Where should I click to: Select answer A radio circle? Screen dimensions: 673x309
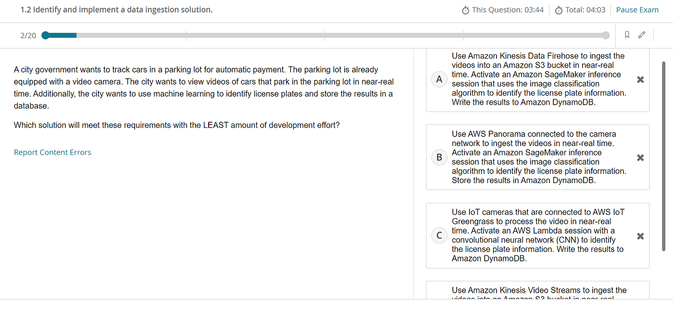(439, 80)
